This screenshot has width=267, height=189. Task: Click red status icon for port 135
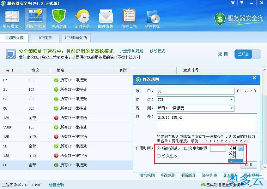pos(56,137)
